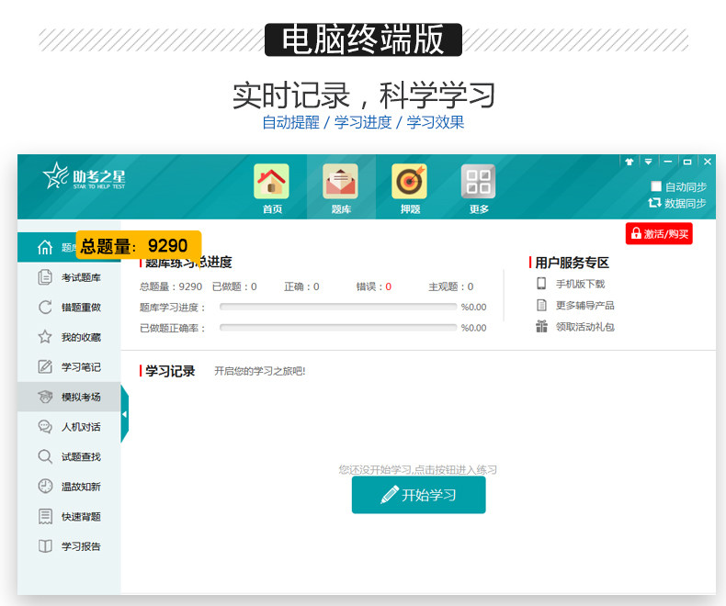Click the 领取活动礼包 gift icon
The image size is (726, 606).
click(x=541, y=327)
